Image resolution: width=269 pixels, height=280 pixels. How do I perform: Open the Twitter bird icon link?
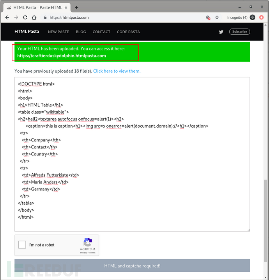point(221,32)
